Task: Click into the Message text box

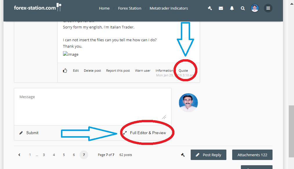Action: tap(93, 106)
